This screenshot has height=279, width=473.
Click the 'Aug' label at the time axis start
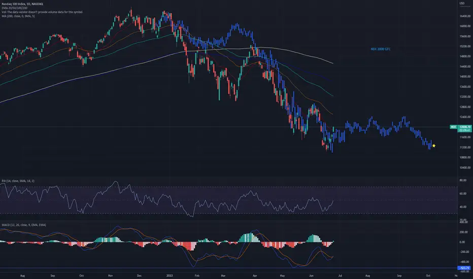click(22, 275)
